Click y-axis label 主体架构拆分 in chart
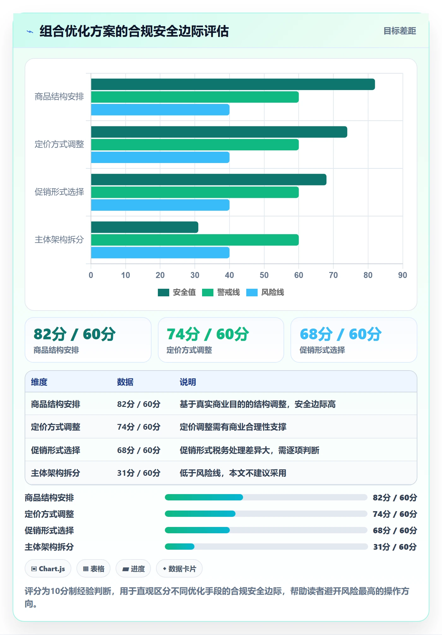The image size is (442, 635). point(59,240)
